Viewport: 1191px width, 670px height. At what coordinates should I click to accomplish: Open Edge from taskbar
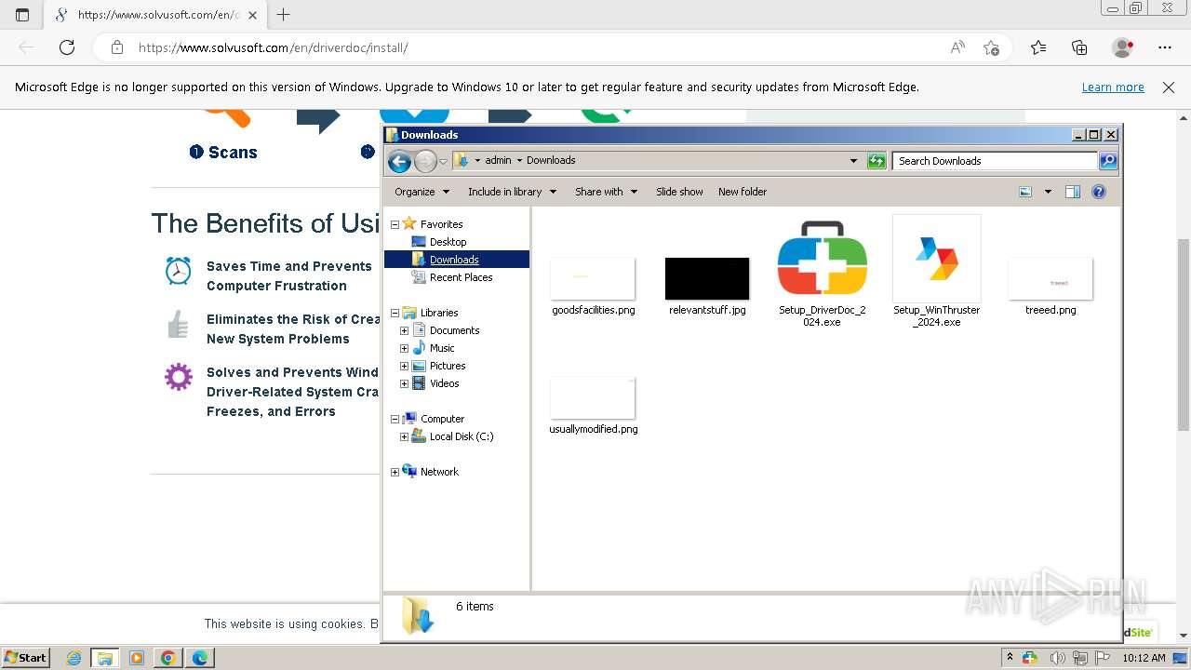pos(200,658)
